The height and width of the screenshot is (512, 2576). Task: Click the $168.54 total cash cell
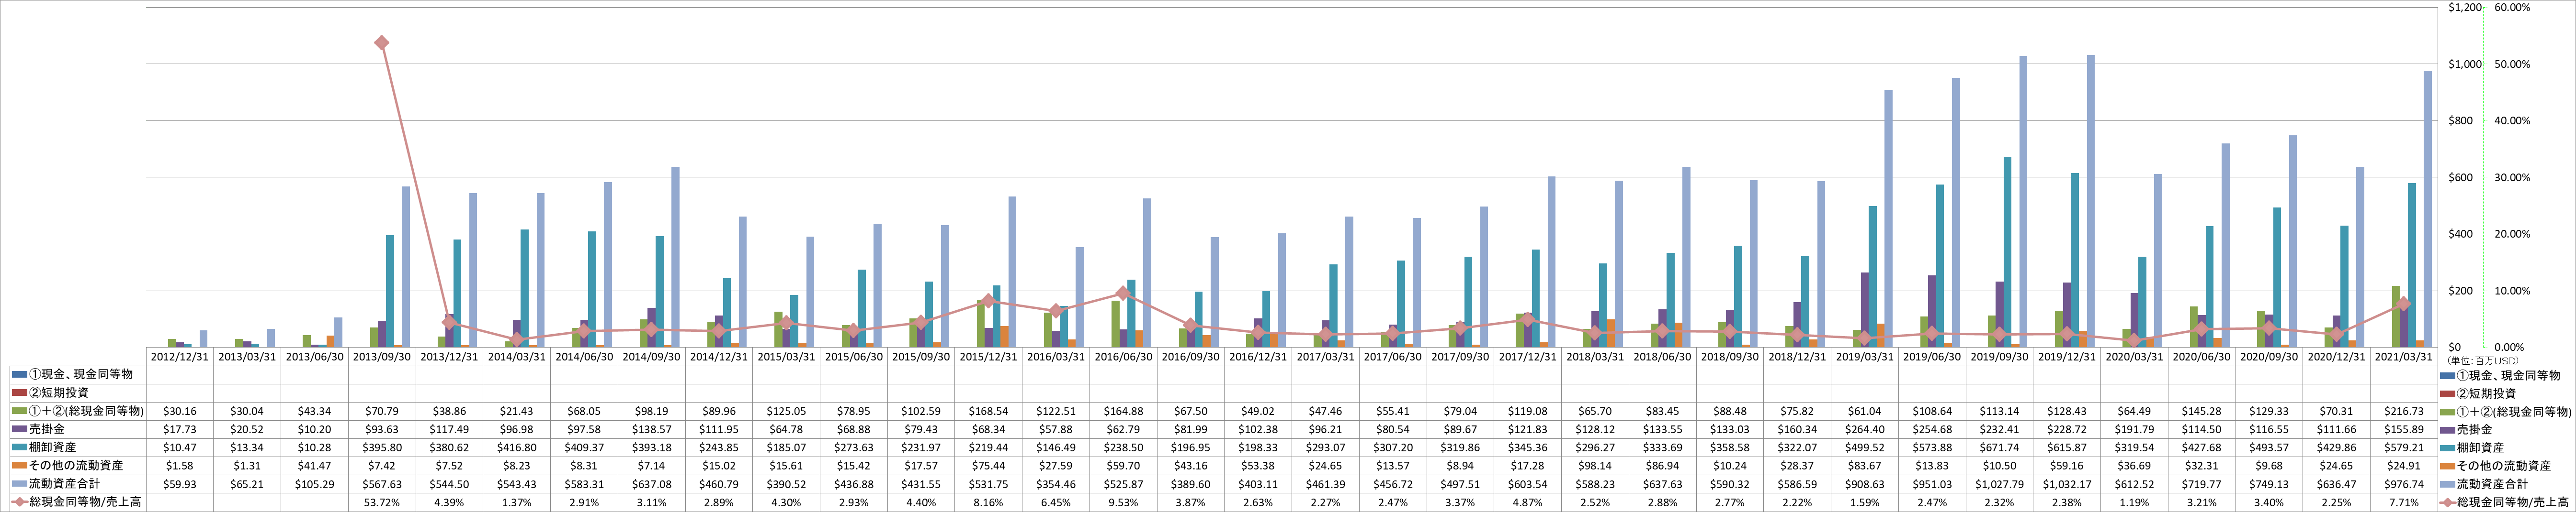pos(989,411)
